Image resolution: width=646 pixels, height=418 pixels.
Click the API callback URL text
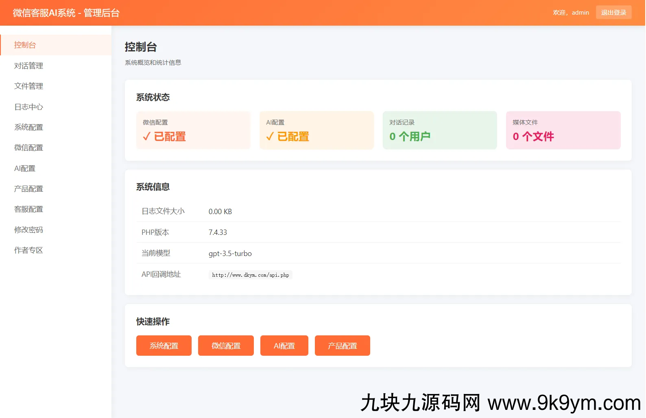click(250, 275)
